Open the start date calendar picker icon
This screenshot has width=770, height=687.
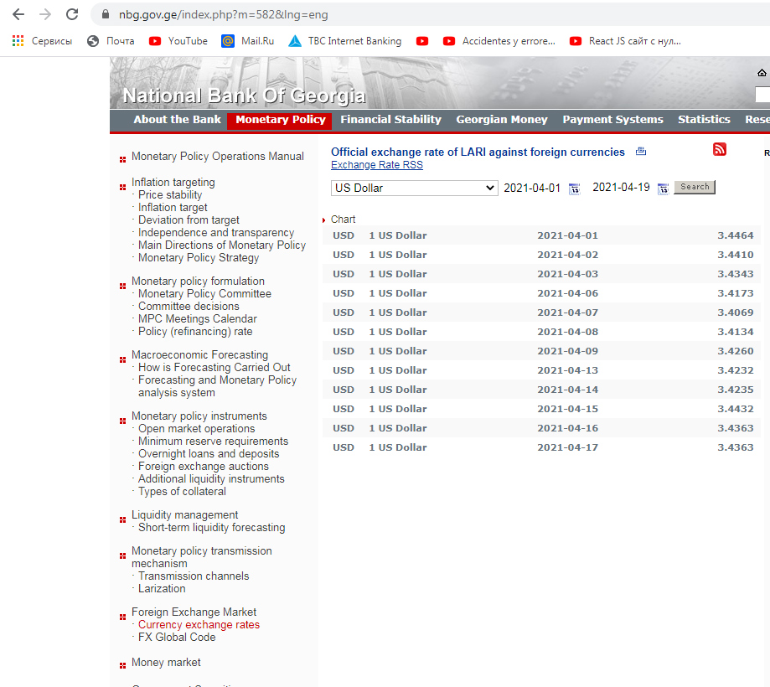click(x=574, y=189)
